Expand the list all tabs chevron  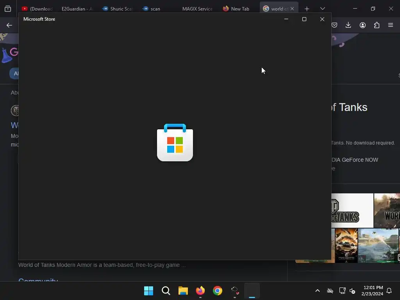(x=322, y=9)
